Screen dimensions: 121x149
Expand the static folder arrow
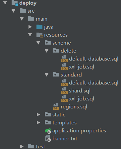[38, 115]
